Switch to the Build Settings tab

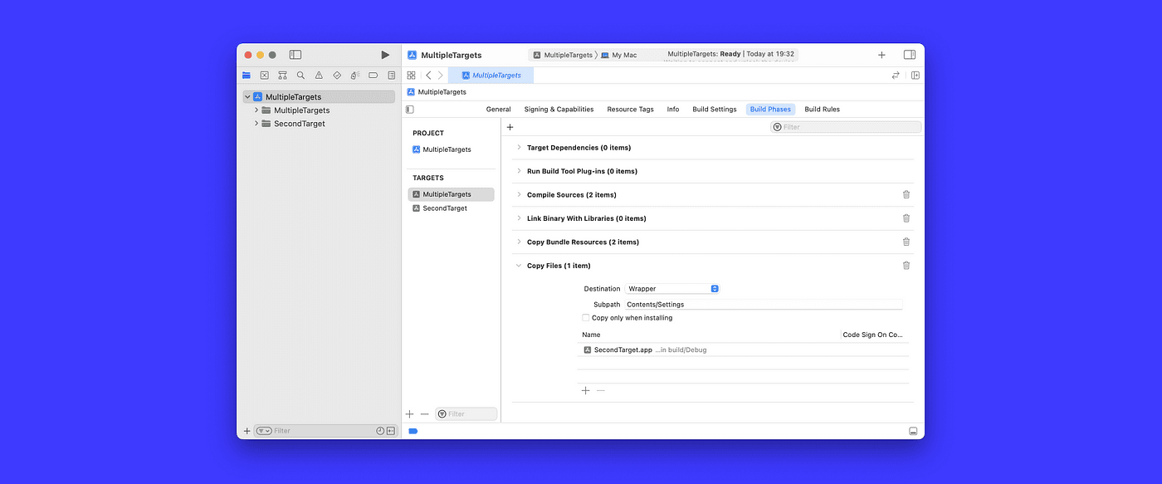(x=714, y=109)
